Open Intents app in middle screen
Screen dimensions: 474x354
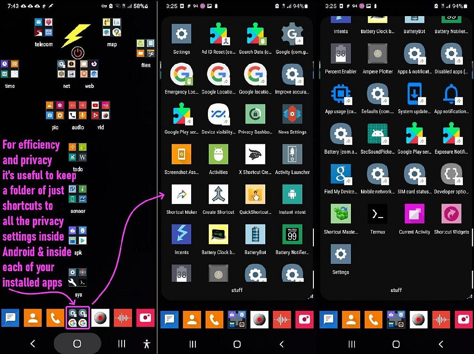point(181,234)
